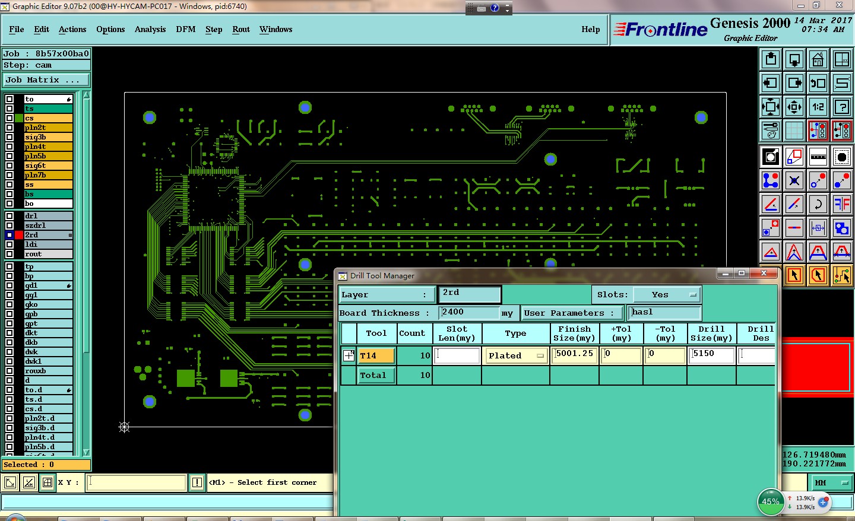Screen dimensions: 855x521
Task: Toggle the checkbox for layer 'pln2t'
Action: [9, 128]
